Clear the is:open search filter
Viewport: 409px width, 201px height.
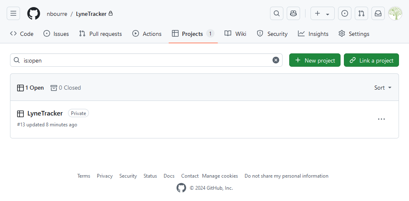pyautogui.click(x=276, y=60)
